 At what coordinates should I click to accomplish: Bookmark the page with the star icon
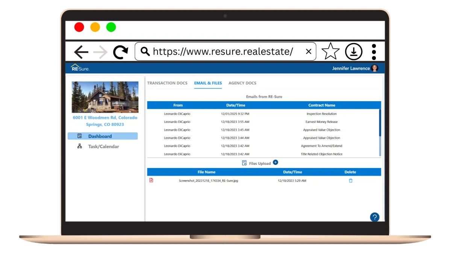click(331, 51)
